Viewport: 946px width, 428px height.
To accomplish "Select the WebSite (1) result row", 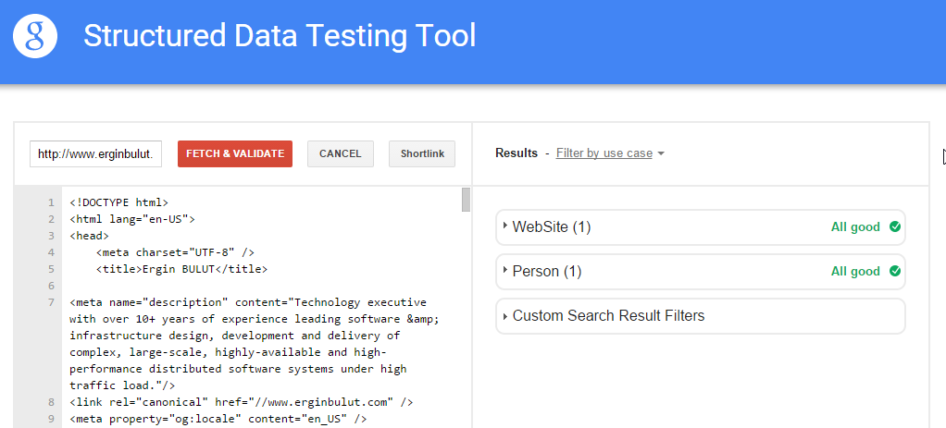I will (701, 227).
